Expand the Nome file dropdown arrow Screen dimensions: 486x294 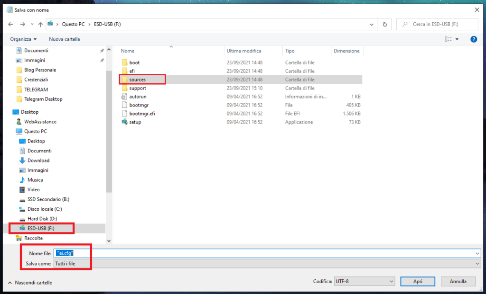click(x=477, y=253)
